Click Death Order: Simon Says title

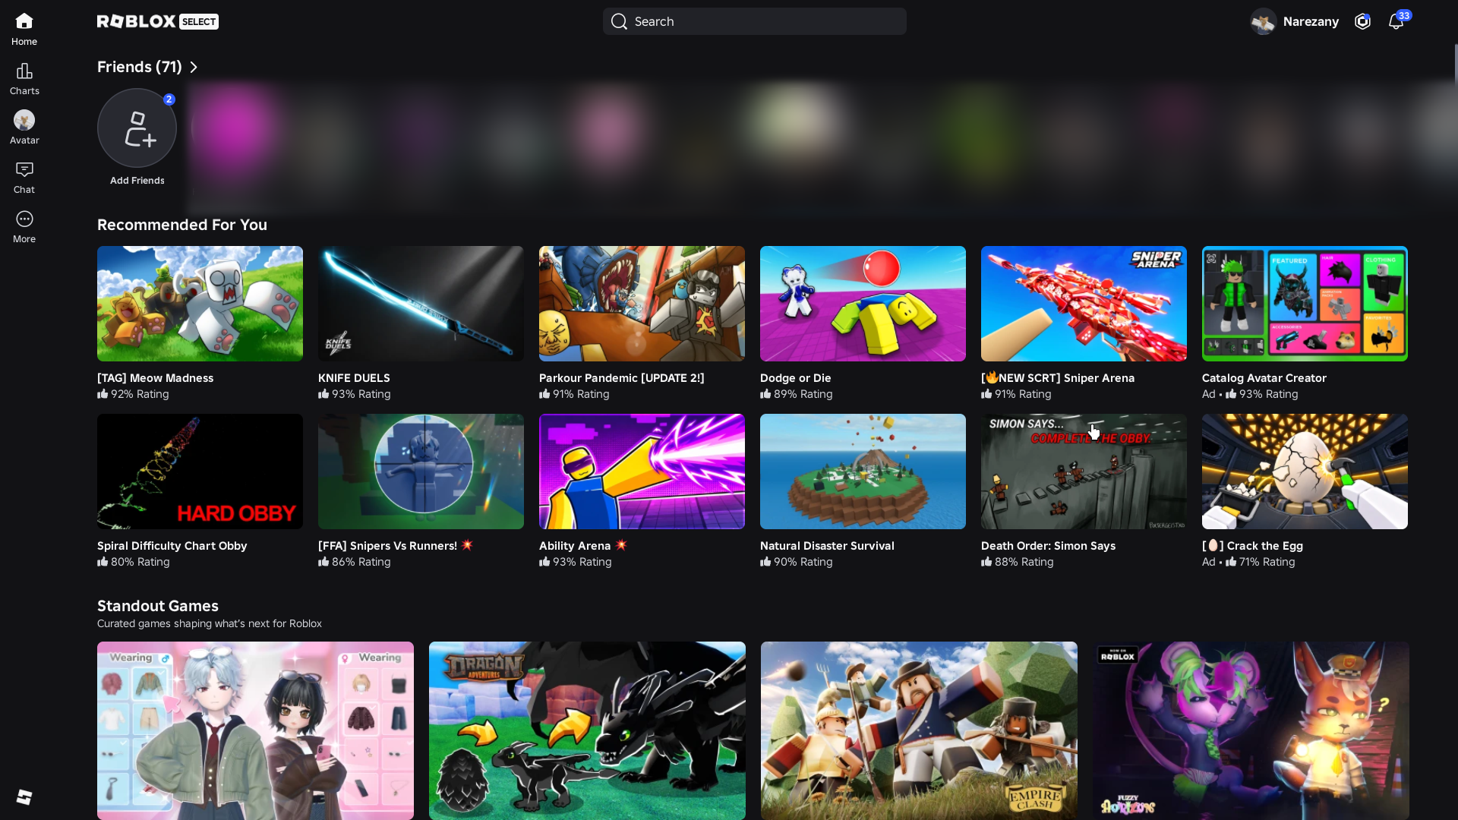pos(1048,546)
